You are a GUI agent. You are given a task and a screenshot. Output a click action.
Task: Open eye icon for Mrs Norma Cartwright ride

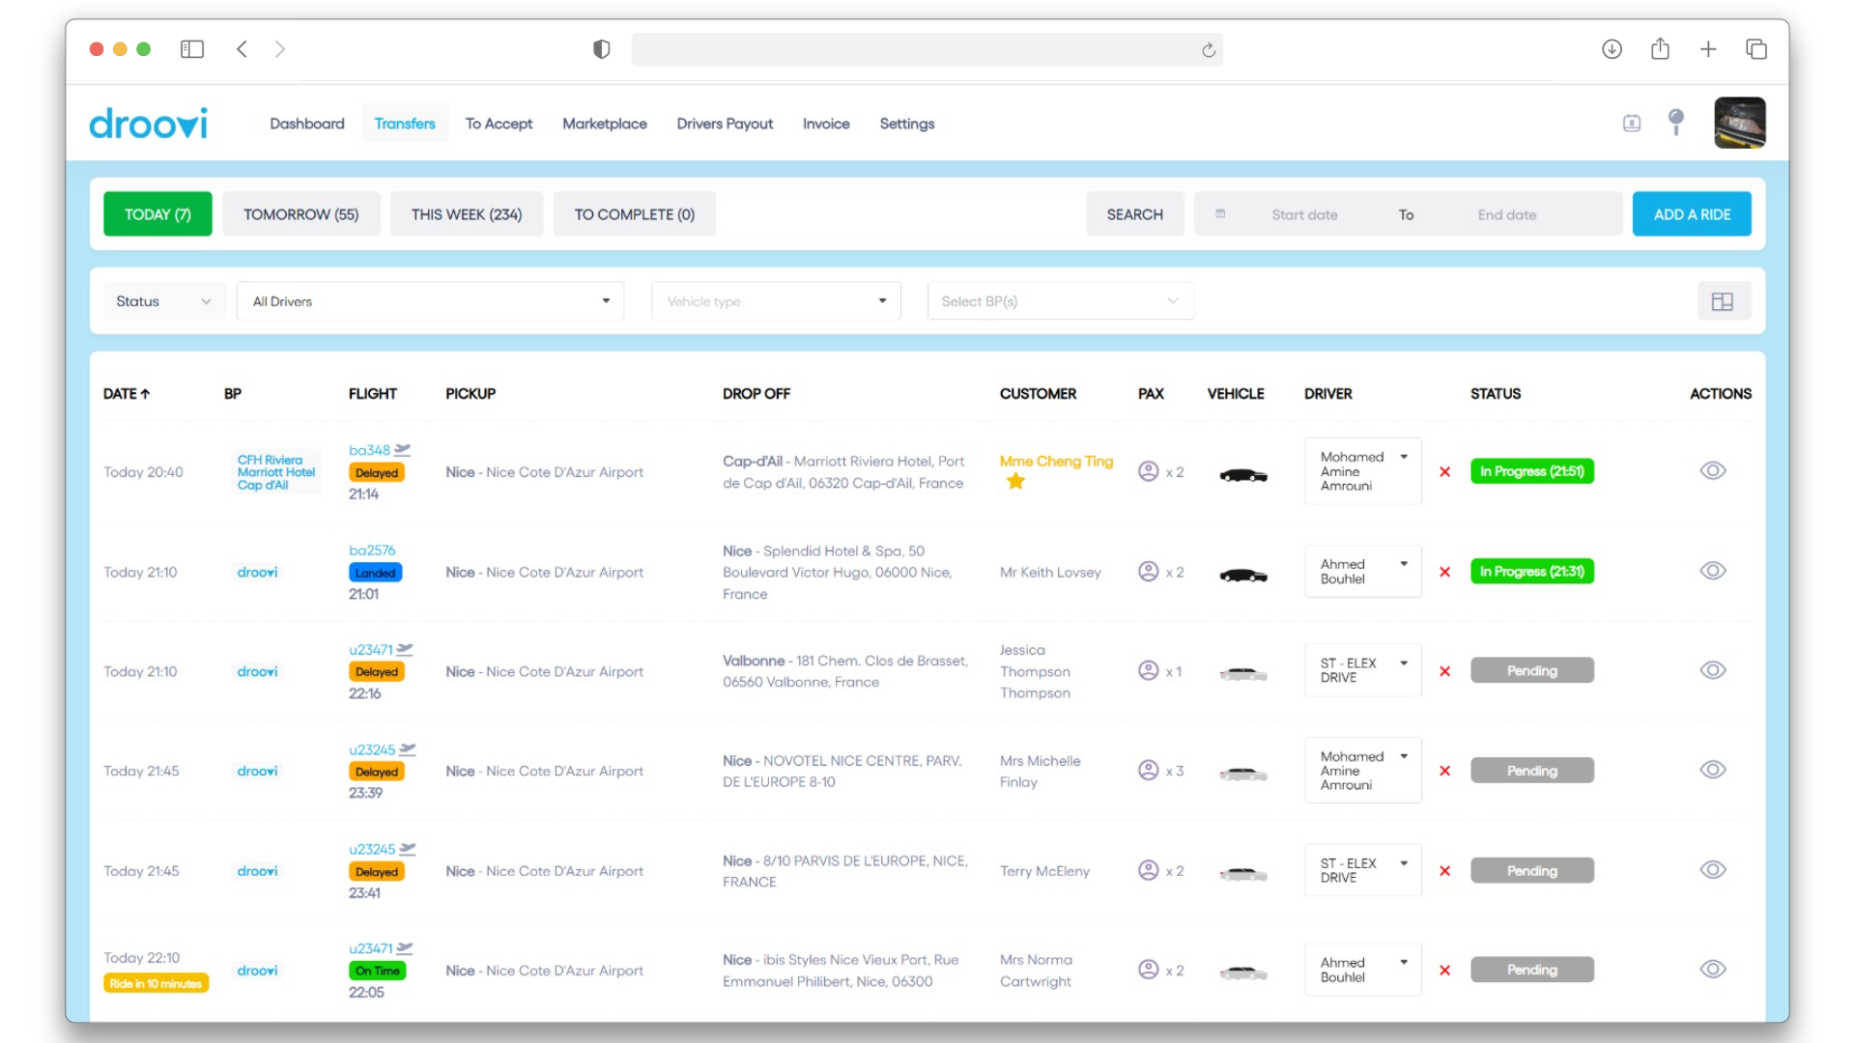point(1712,970)
